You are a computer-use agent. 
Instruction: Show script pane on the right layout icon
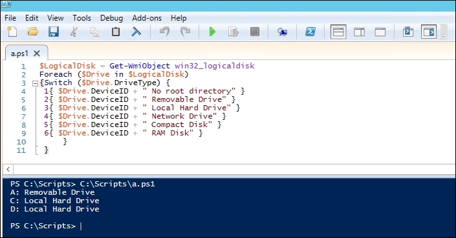click(359, 32)
